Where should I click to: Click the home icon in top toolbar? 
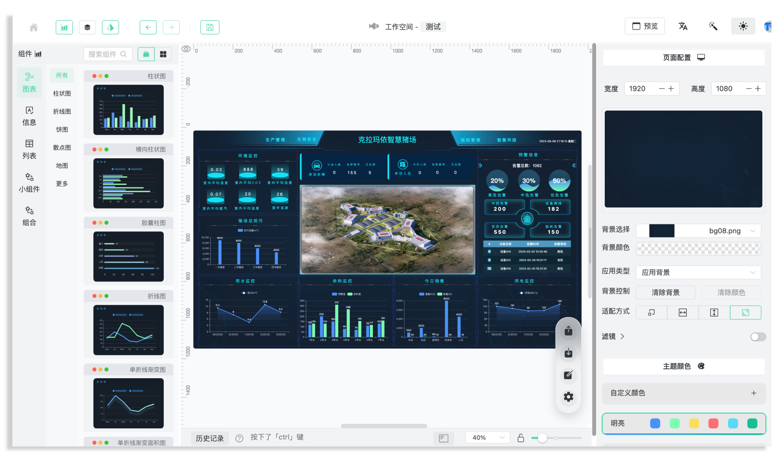[x=33, y=27]
